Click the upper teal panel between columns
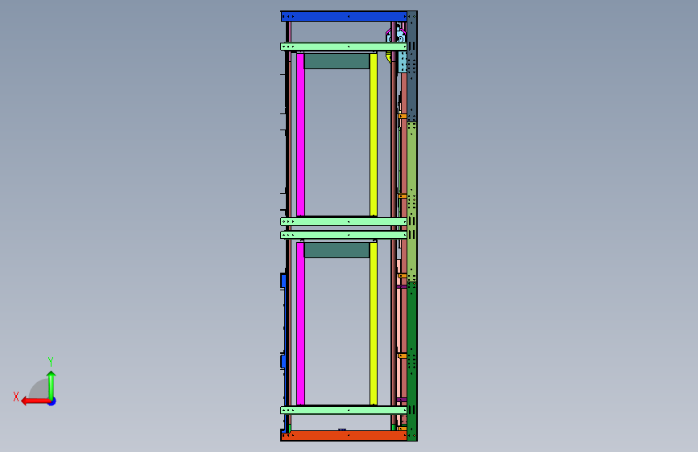Viewport: 698px width, 452px height. click(x=337, y=61)
